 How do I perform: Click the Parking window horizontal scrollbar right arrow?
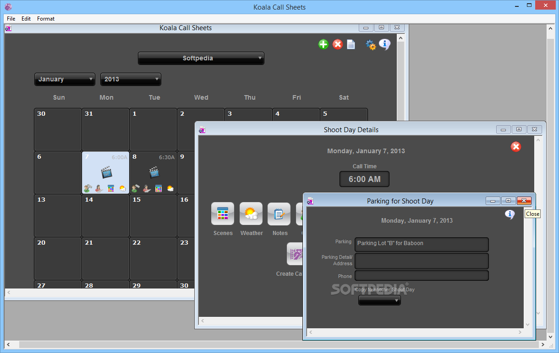coord(520,332)
